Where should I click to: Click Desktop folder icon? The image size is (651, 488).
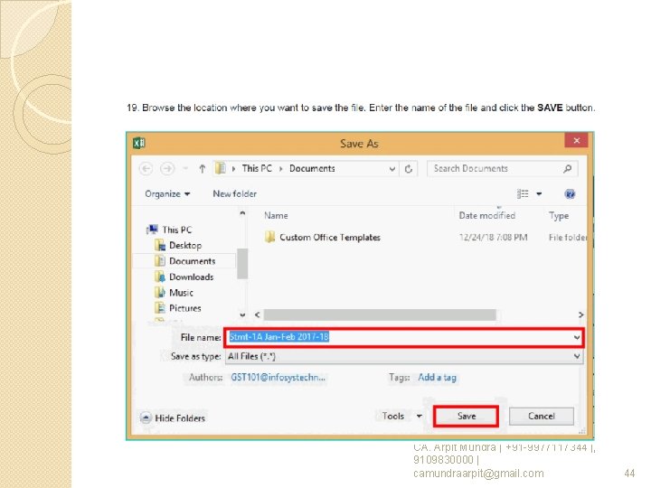click(160, 245)
